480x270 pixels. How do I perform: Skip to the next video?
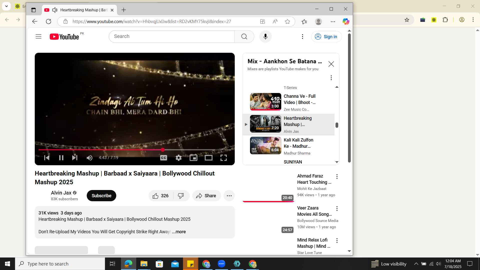tap(75, 158)
